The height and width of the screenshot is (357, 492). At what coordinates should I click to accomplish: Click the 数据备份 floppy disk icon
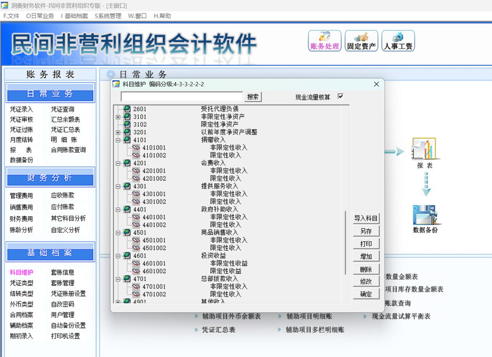pyautogui.click(x=425, y=215)
